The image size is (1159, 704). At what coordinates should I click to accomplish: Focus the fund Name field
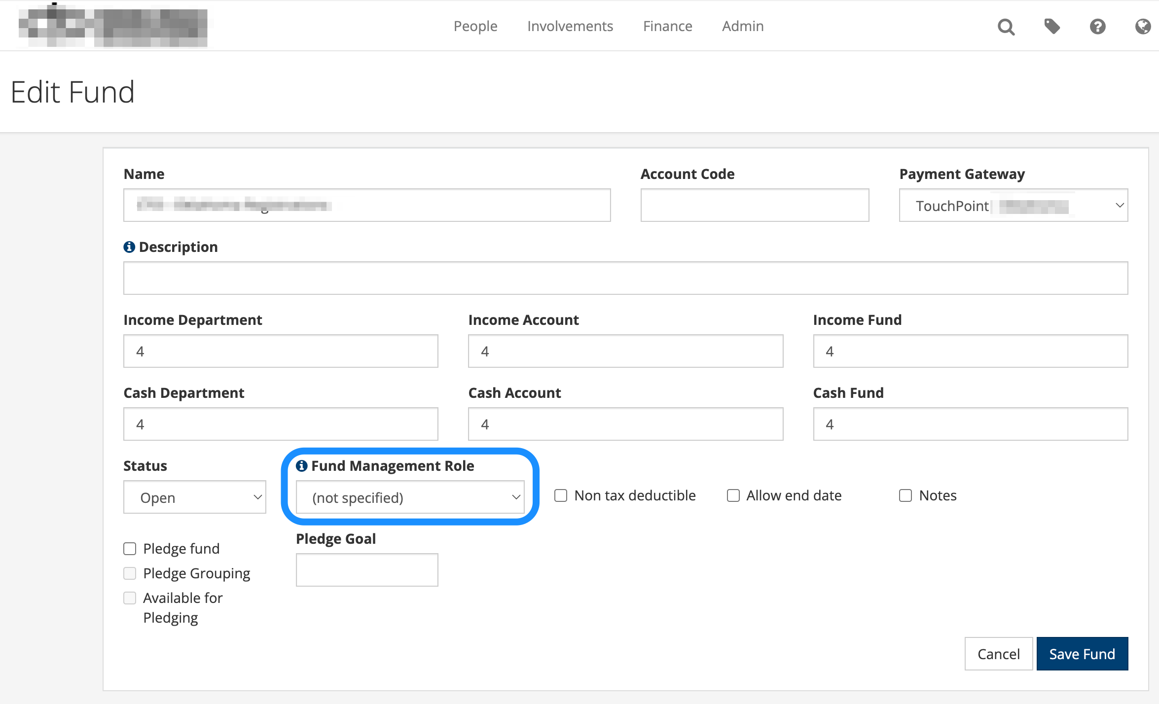tap(367, 205)
